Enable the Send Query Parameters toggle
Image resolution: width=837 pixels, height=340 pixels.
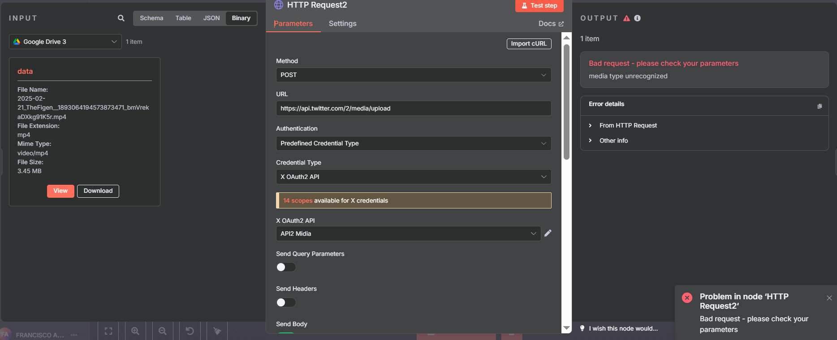(x=286, y=267)
